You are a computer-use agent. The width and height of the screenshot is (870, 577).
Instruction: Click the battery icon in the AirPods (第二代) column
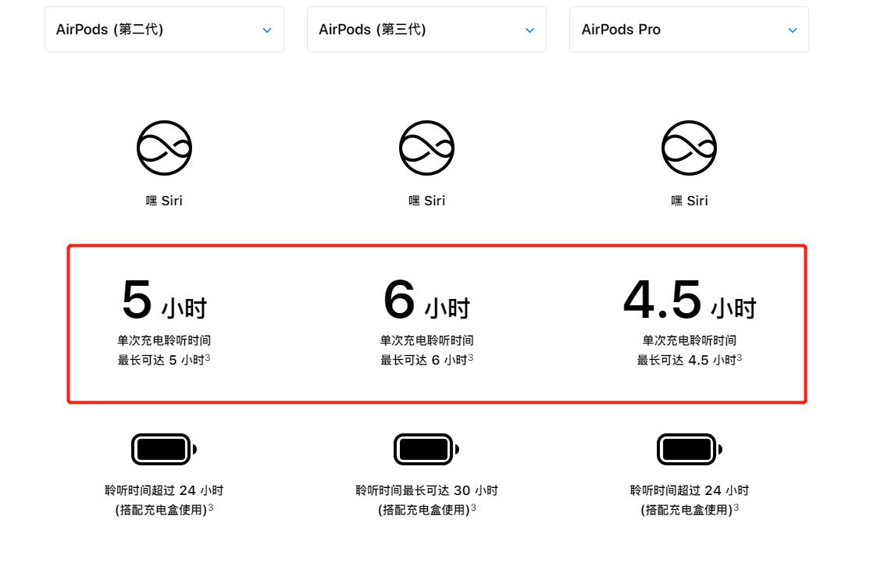pyautogui.click(x=164, y=450)
